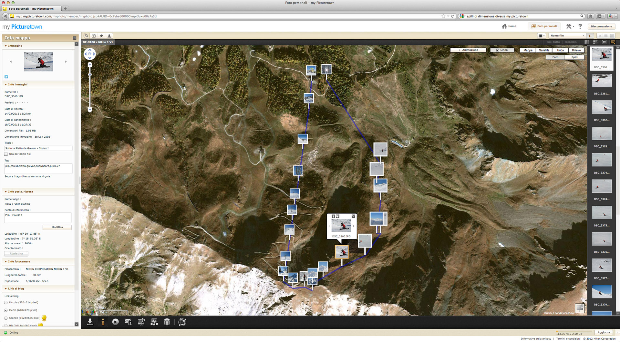Open the Nome file sort dropdown

(x=567, y=36)
